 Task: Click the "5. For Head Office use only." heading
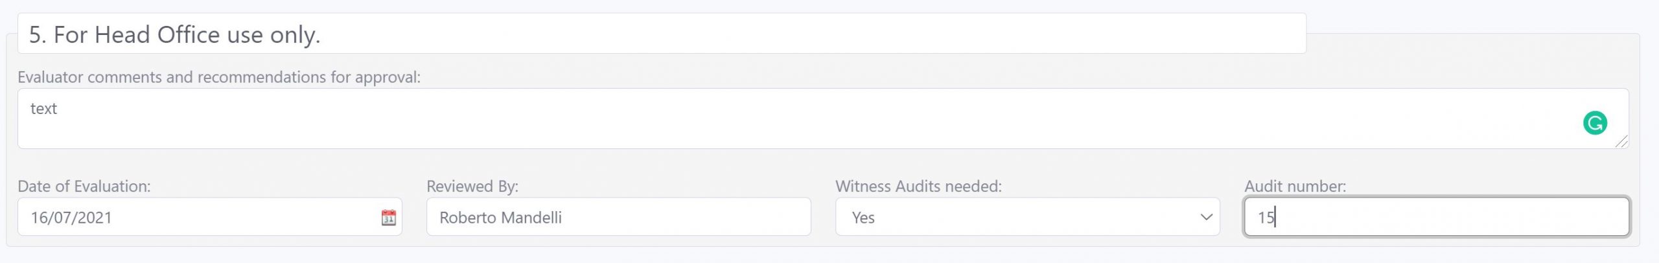[175, 34]
